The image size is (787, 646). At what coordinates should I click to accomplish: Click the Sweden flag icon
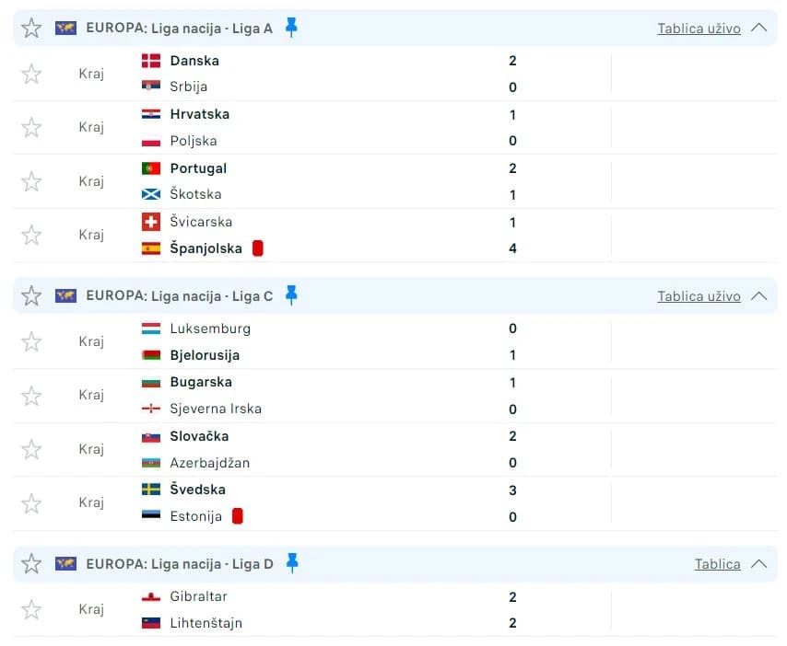click(151, 490)
